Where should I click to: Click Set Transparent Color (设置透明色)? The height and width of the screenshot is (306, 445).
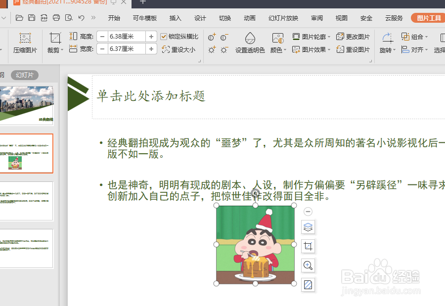pyautogui.click(x=250, y=43)
